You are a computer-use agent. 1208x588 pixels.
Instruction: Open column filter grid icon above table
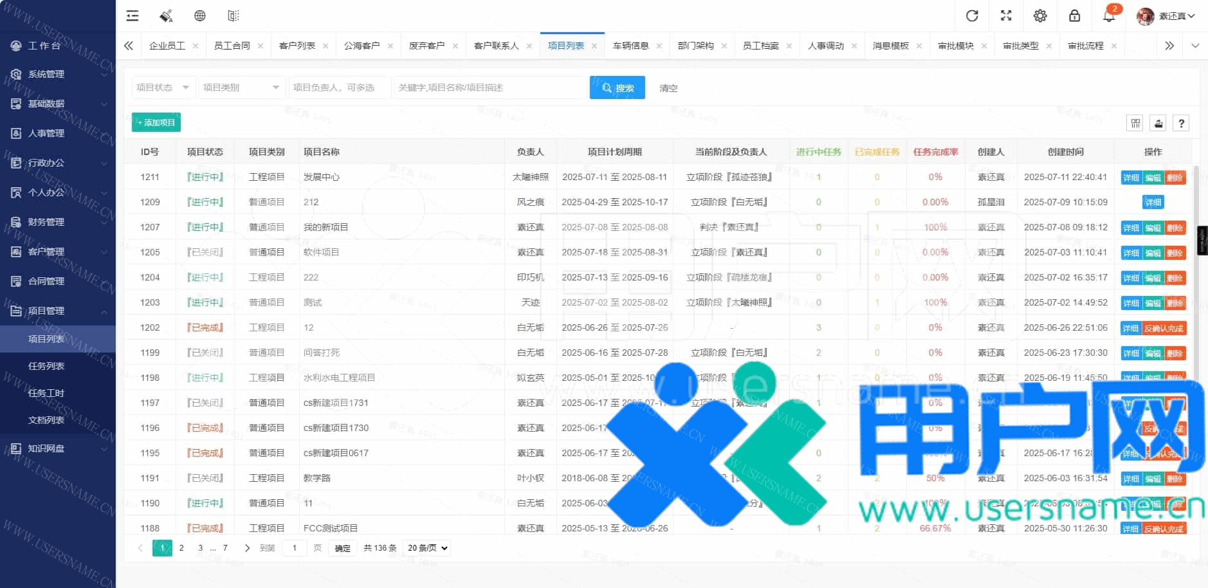click(x=1135, y=124)
